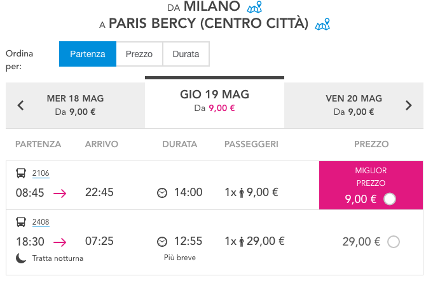Go to next day with right chevron

pos(408,105)
